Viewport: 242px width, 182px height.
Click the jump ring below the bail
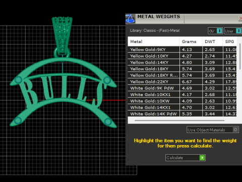point(55,54)
